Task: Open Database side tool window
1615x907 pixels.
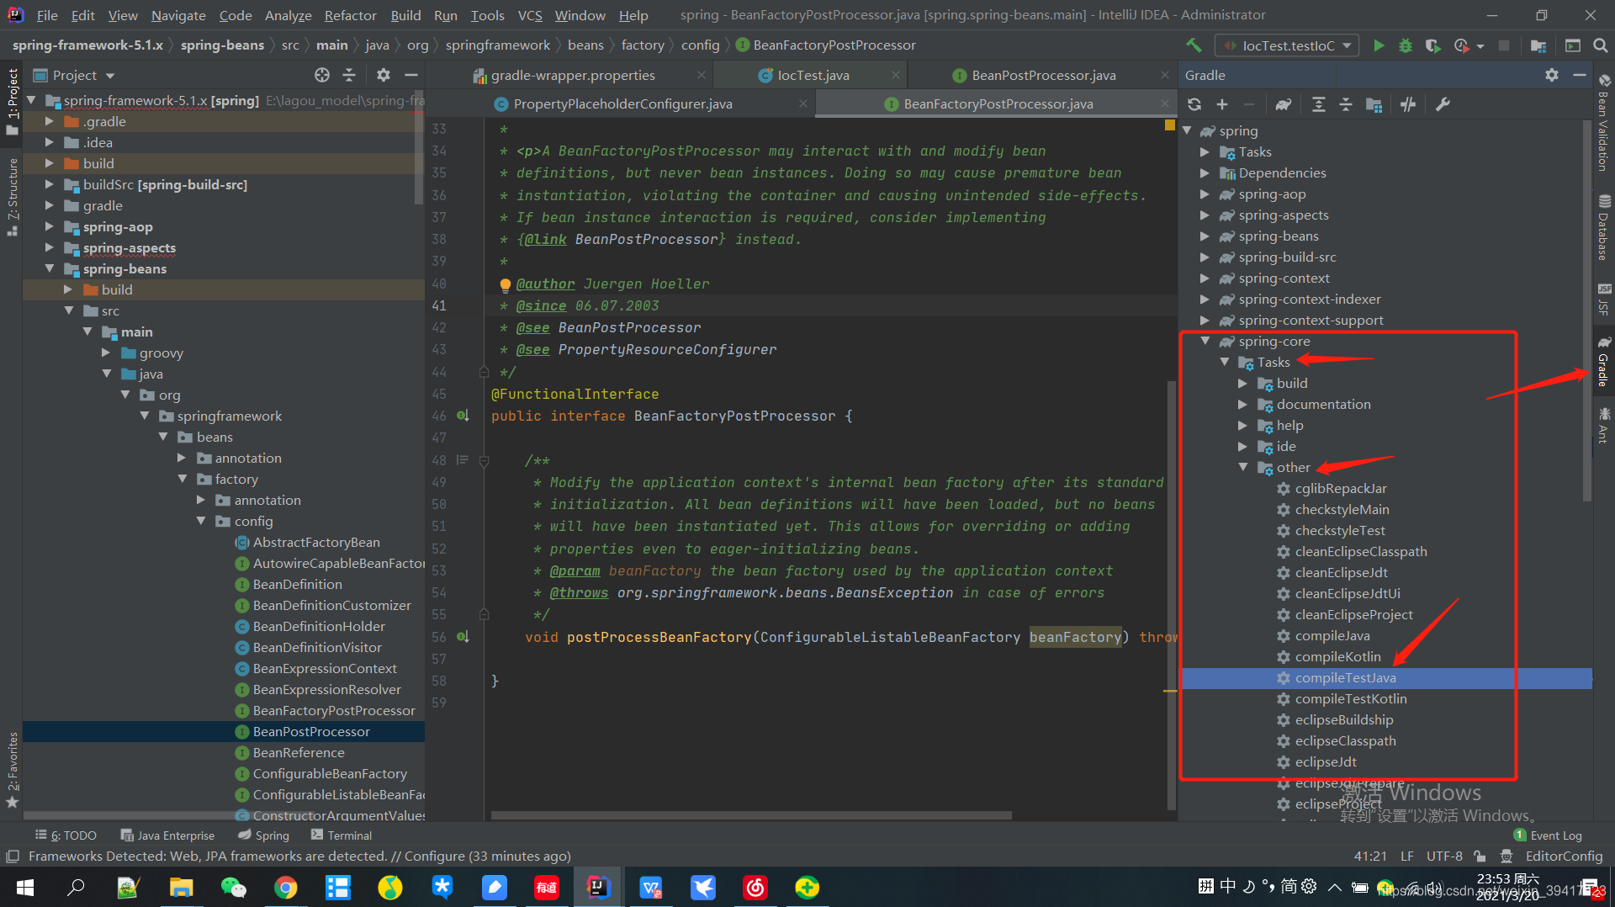Action: (x=1604, y=227)
